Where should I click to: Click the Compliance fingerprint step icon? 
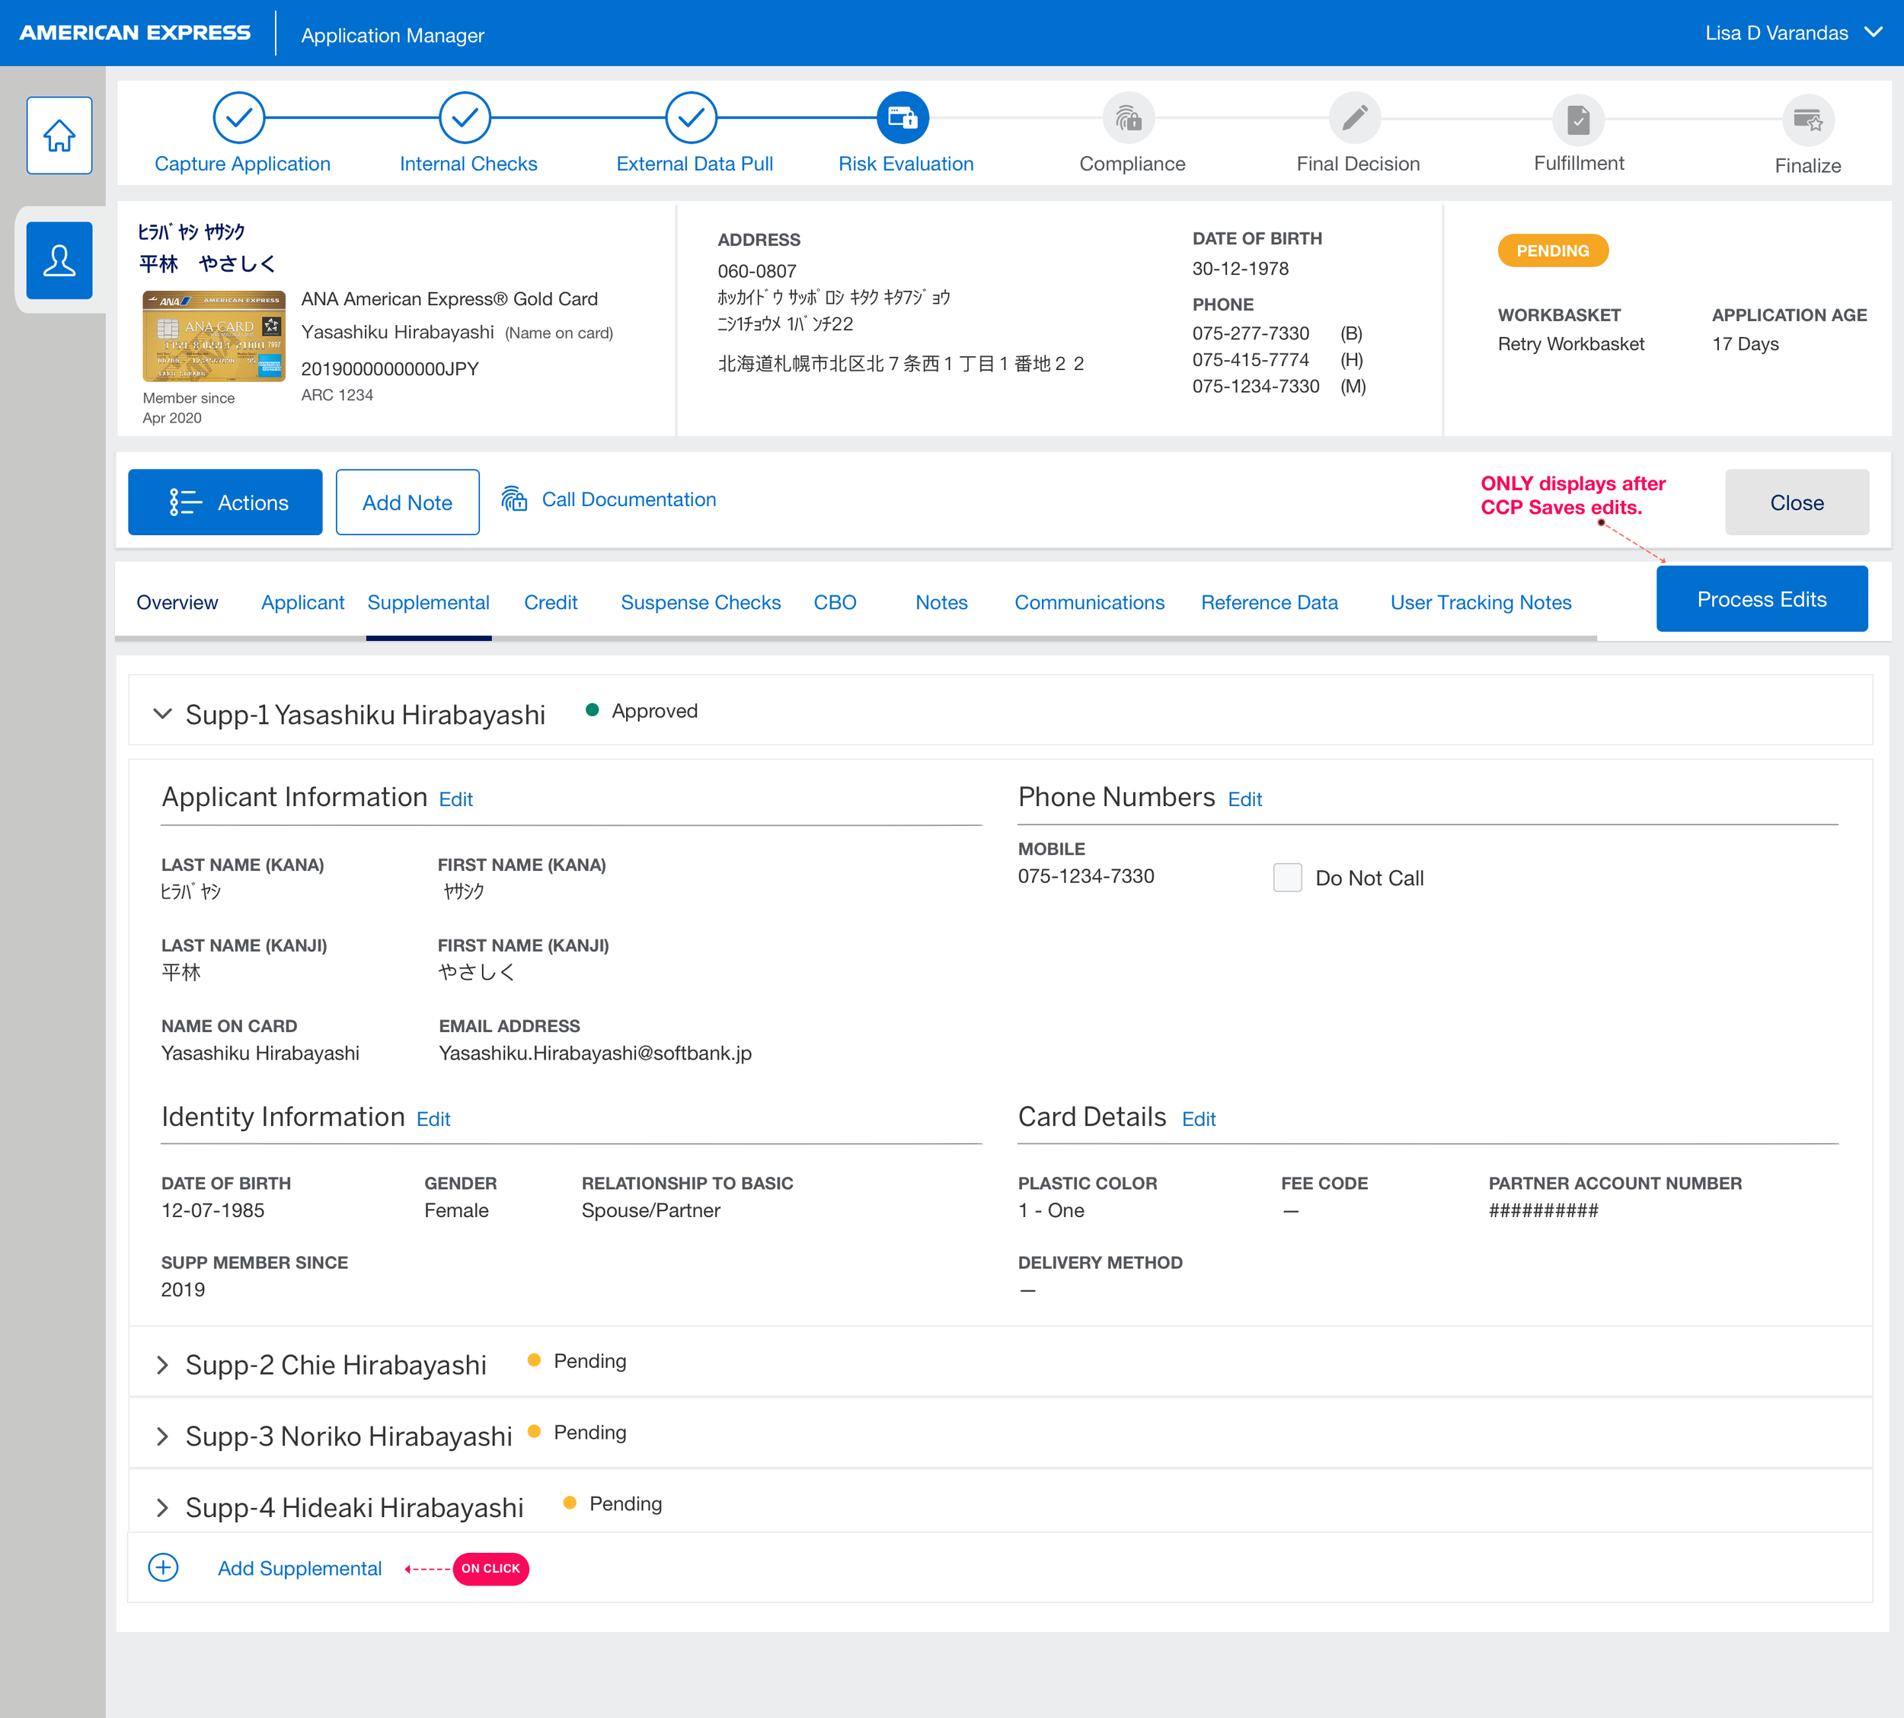[x=1129, y=119]
